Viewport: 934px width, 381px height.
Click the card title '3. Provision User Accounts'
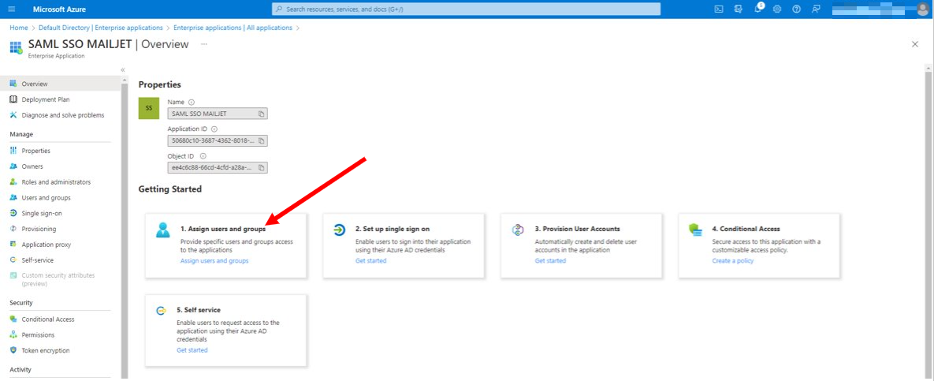[577, 228]
